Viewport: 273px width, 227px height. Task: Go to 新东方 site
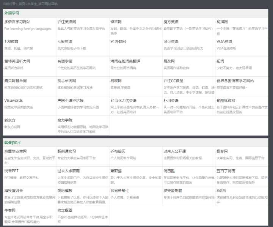point(10,120)
